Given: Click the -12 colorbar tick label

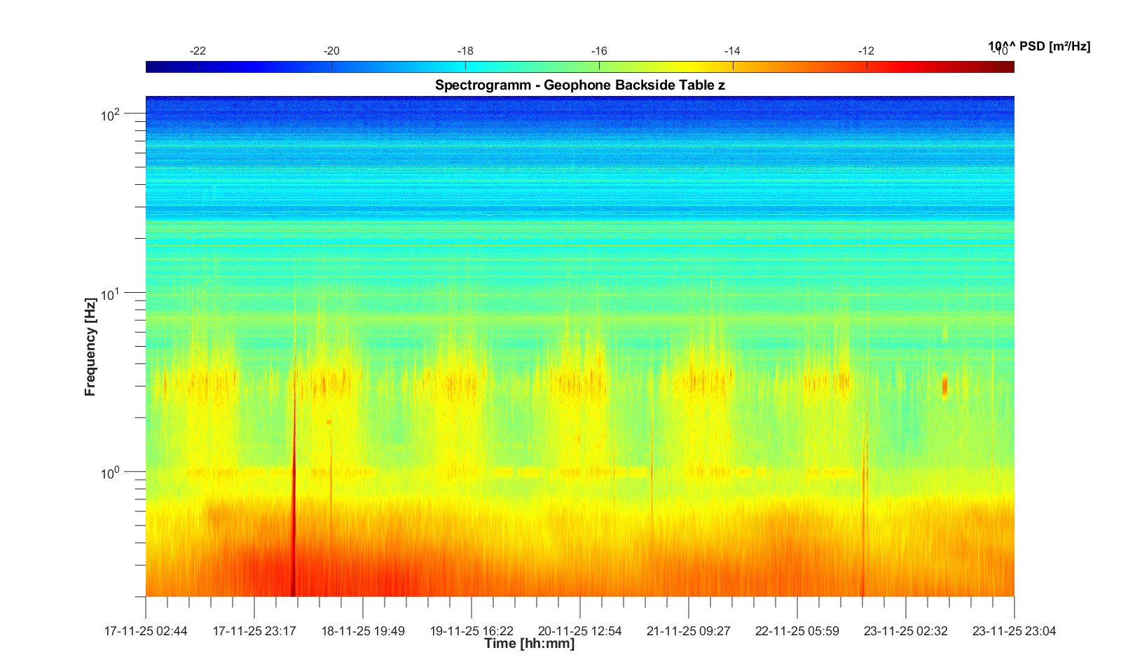Looking at the screenshot, I should click(866, 51).
